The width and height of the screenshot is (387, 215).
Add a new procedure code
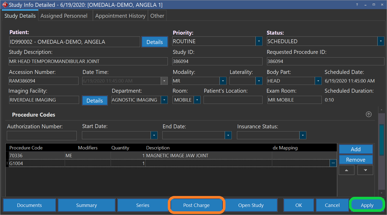355,149
